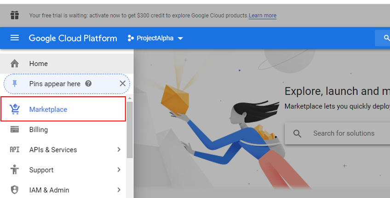Click the sidebar scroll up arrow
Viewport: 390px width, 198px height.
[130, 99]
